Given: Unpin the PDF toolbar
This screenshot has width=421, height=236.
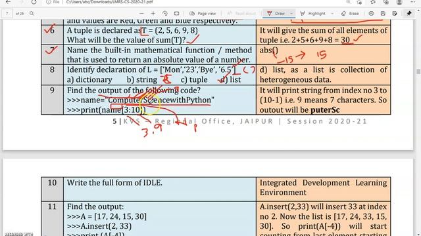Looking at the screenshot, I should pos(409,13).
